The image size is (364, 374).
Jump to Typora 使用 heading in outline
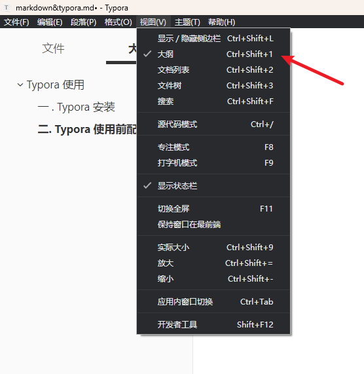click(55, 85)
